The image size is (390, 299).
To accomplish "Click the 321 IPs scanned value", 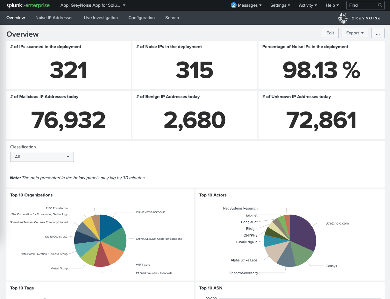I will pyautogui.click(x=68, y=70).
